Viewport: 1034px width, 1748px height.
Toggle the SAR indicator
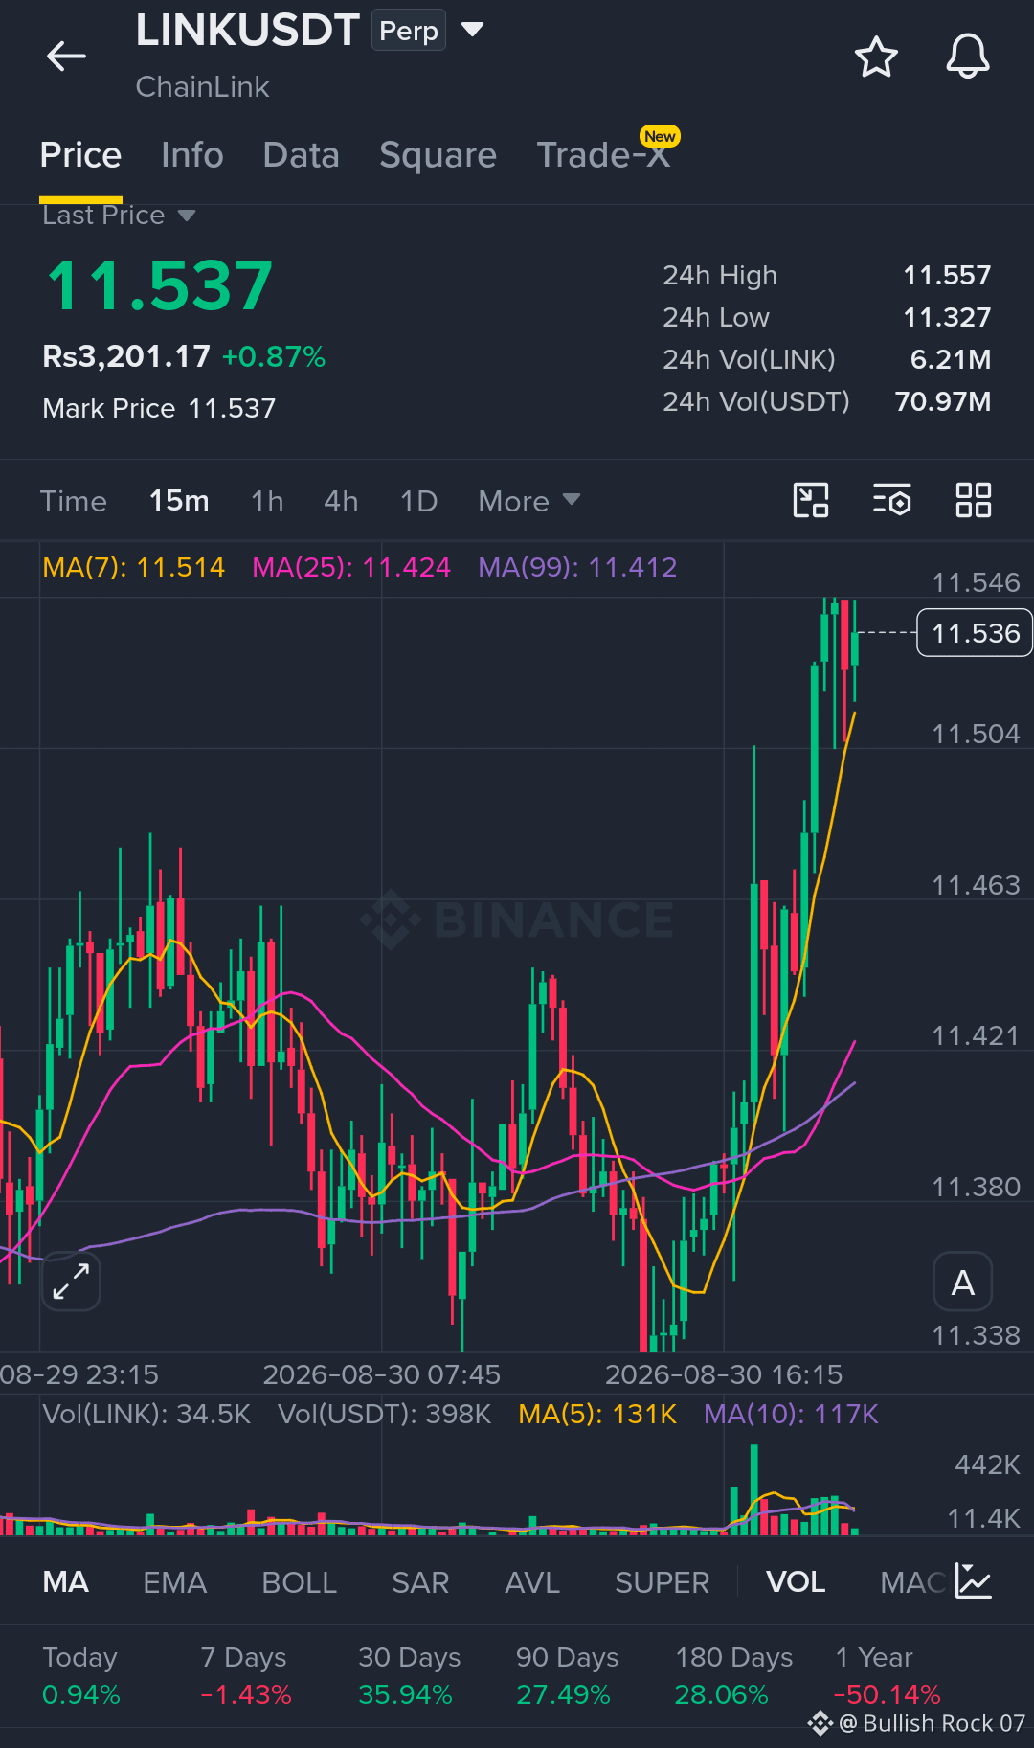coord(420,1582)
